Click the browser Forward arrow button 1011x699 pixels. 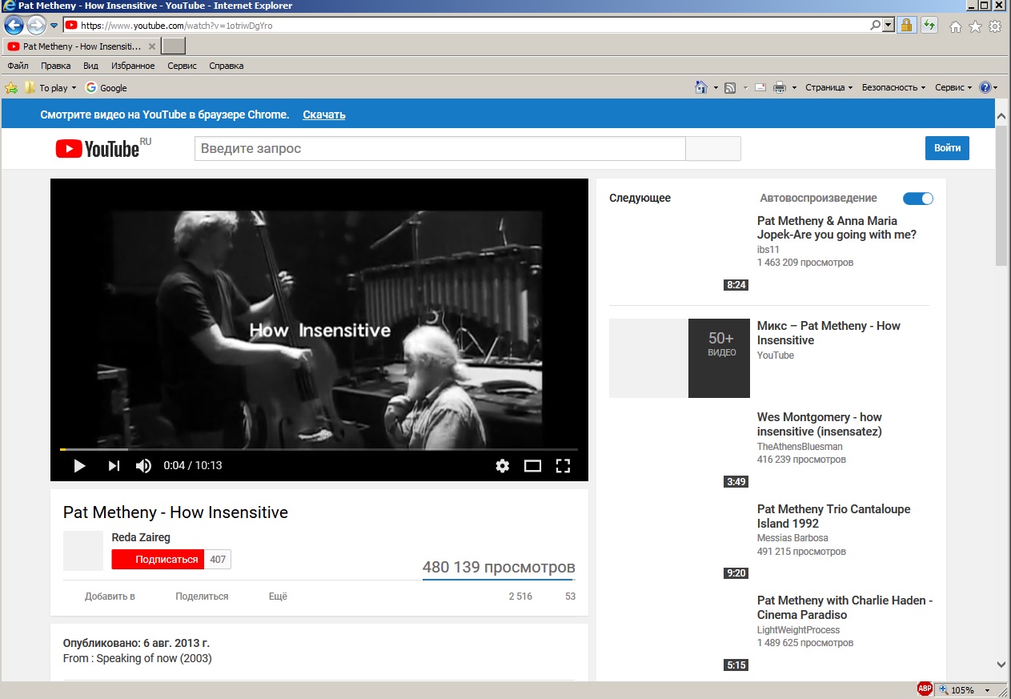point(36,26)
